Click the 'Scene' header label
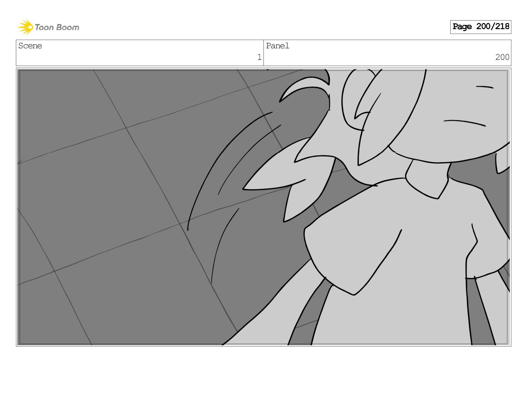This screenshot has width=528, height=408. coord(30,46)
